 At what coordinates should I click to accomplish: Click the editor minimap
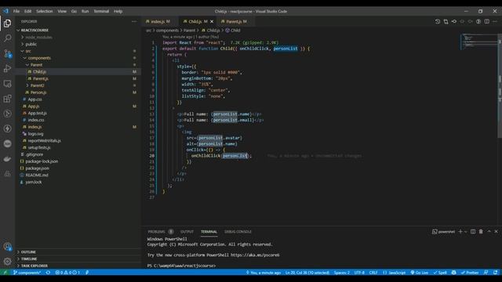tap(478, 42)
